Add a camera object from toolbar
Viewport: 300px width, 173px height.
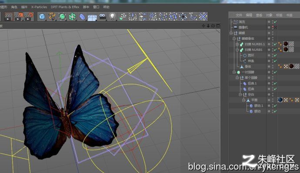(x=102, y=17)
